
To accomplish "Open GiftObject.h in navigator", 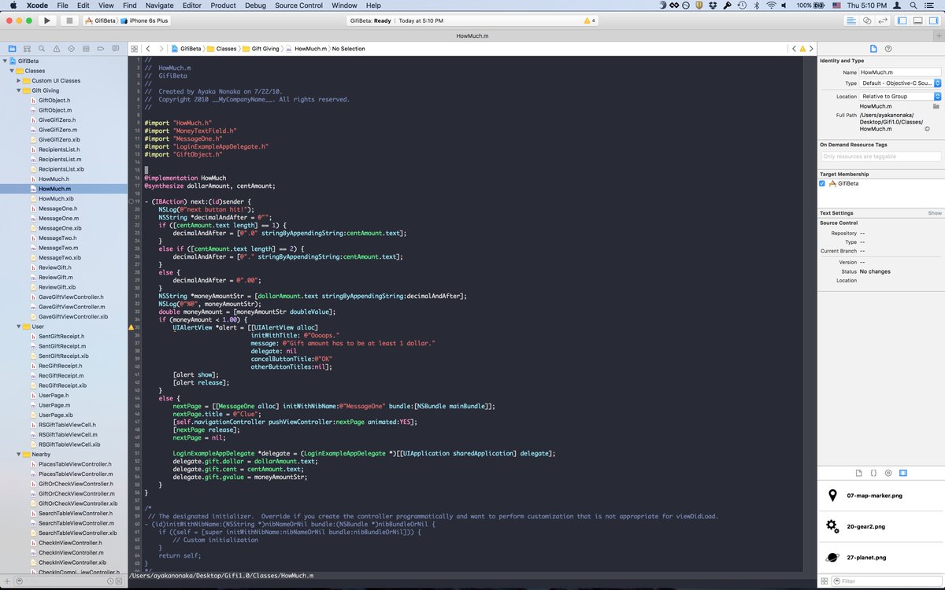I will click(54, 100).
